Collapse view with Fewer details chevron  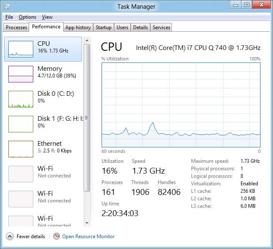coord(10,237)
